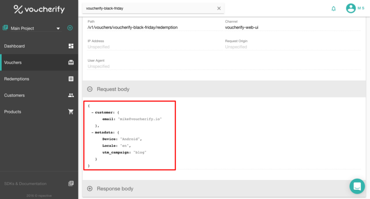Clear the voucherify-black-friday search text
The image size is (370, 199).
click(x=219, y=8)
